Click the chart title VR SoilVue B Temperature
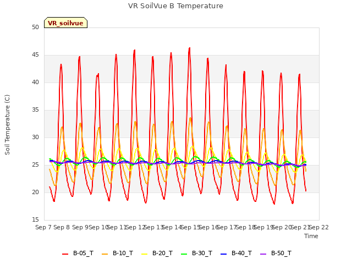Image resolution: width=352 pixels, height=264 pixels. 175,6
